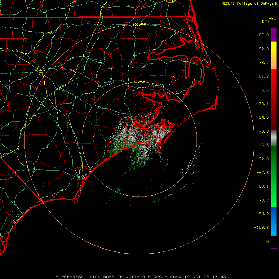The height and width of the screenshot is (279, 279).
Task: Click the -78.7 legend value
Action: pos(263,200)
